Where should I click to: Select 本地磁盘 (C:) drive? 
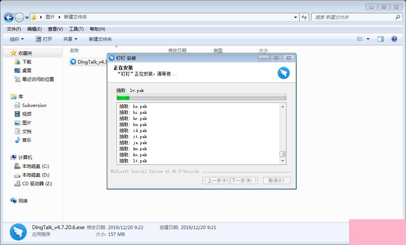(35, 166)
